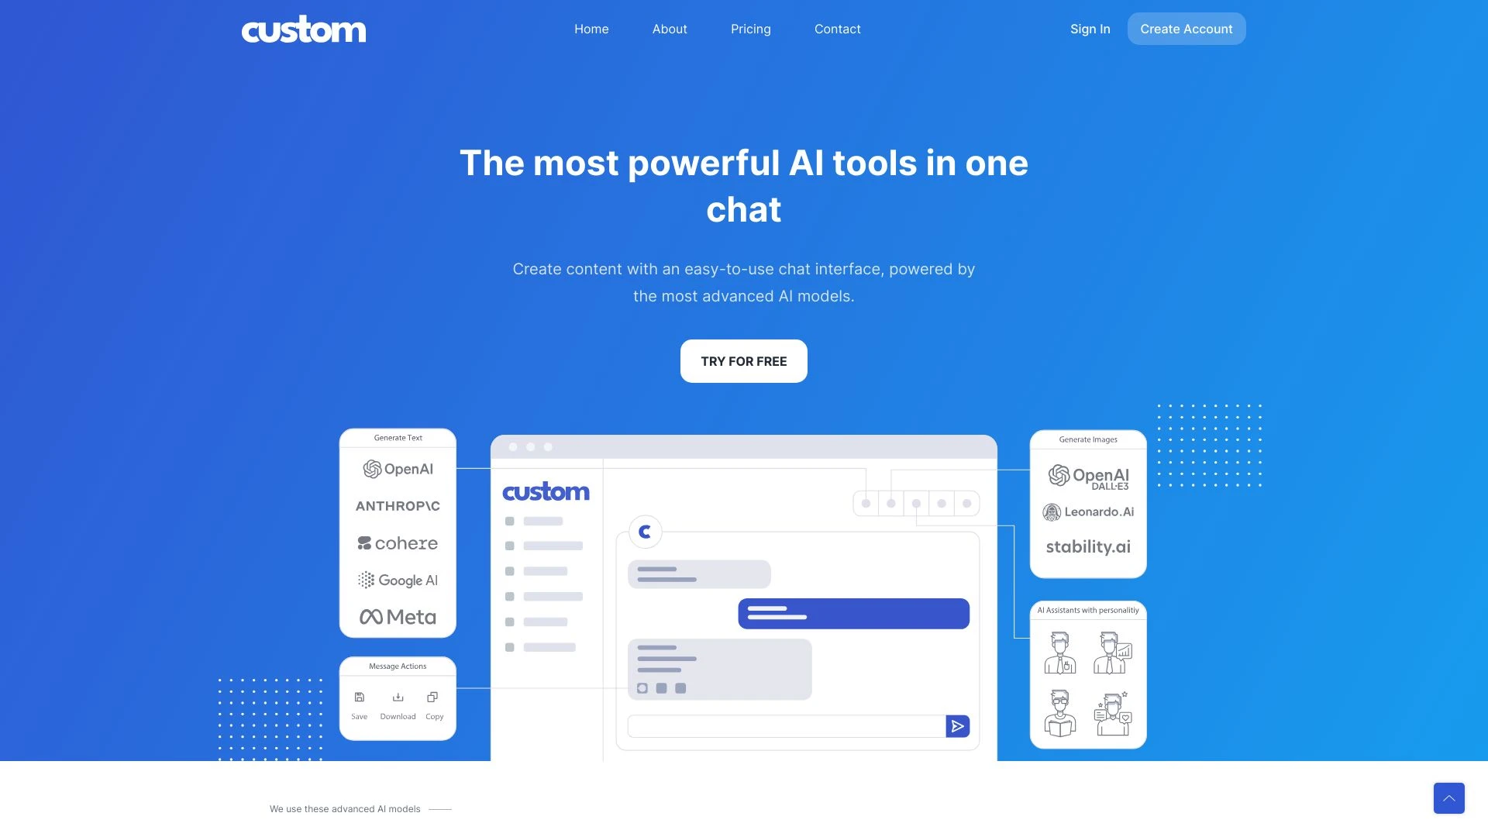
Task: Click the OpenAI DALL-E 3 image generator
Action: pos(1088,475)
